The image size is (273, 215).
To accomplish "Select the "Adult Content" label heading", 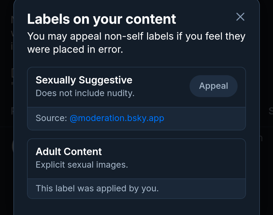I will click(x=69, y=152).
